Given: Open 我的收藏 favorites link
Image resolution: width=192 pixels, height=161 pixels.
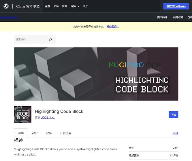Looking at the screenshot, I should [178, 17].
